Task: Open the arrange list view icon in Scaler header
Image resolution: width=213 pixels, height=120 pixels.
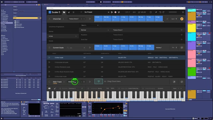Action: (73, 12)
